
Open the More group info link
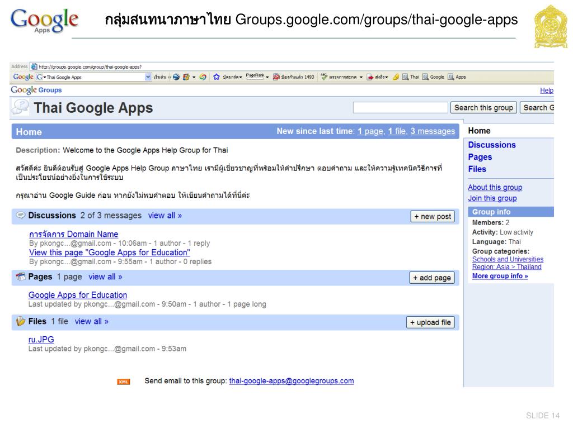coord(500,276)
